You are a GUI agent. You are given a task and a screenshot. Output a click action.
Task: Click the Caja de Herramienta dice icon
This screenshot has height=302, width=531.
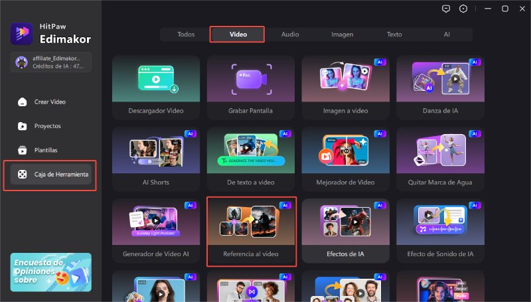click(x=23, y=175)
